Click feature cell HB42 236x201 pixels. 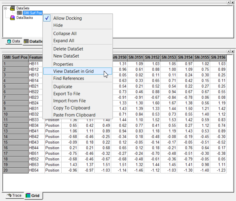pyautogui.click(x=36, y=137)
